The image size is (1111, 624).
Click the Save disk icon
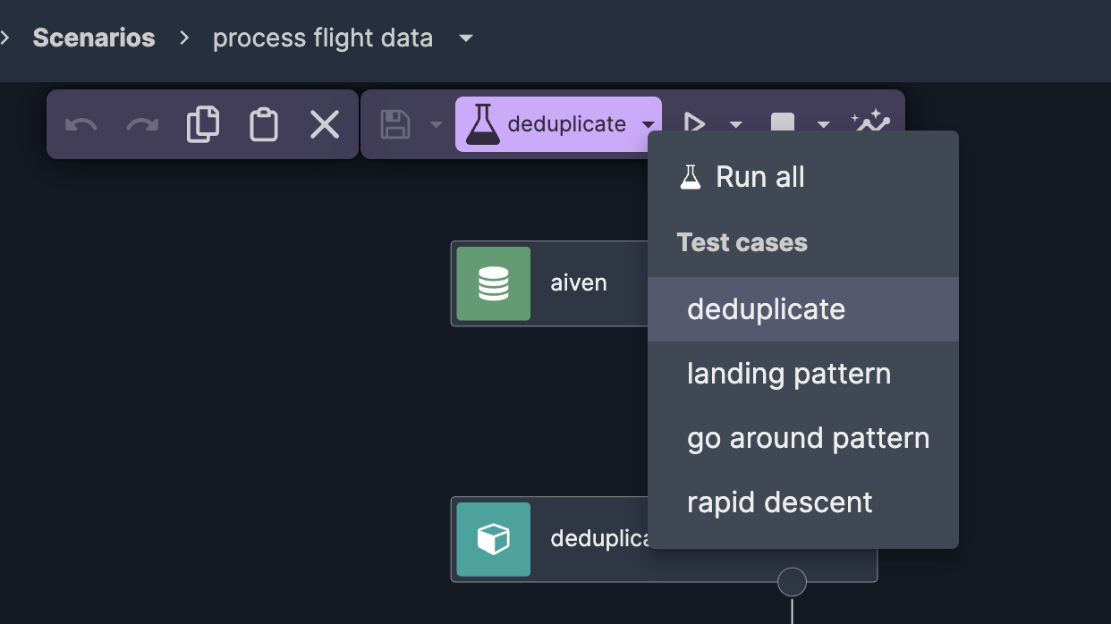point(397,124)
